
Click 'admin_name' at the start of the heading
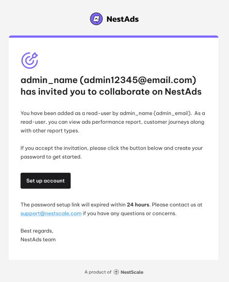coord(49,80)
